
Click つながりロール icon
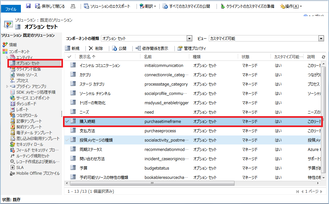tap(13, 115)
